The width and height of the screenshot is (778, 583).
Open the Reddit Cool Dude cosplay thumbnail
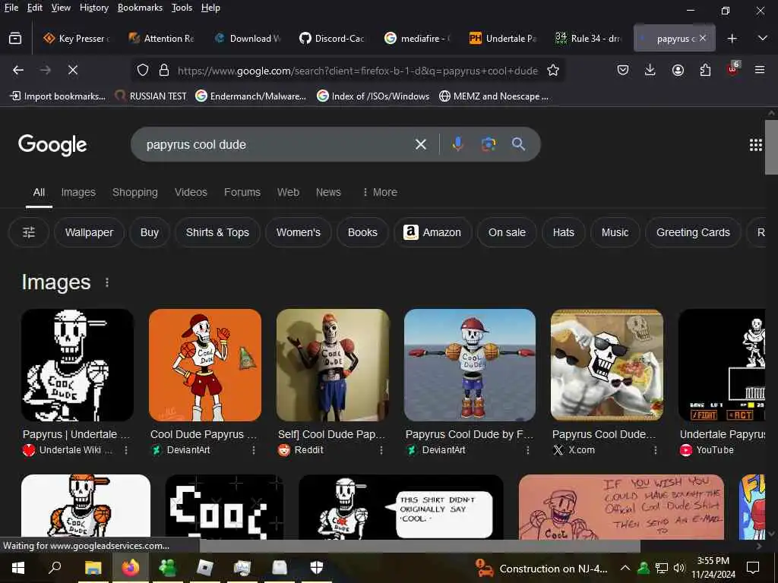click(x=333, y=365)
